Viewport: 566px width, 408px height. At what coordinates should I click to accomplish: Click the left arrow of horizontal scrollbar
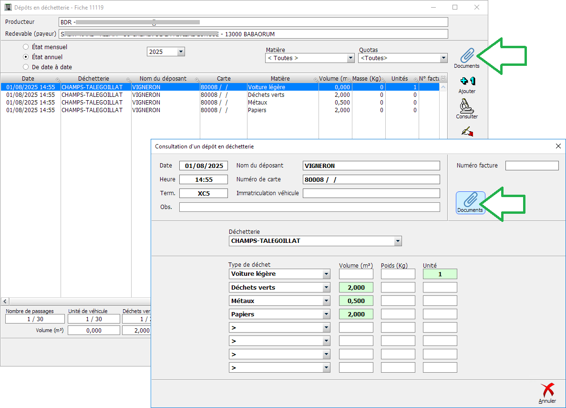(x=5, y=301)
